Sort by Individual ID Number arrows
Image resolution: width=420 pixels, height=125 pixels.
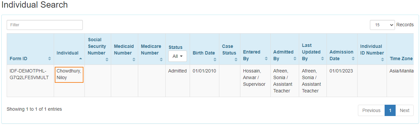click(x=383, y=60)
